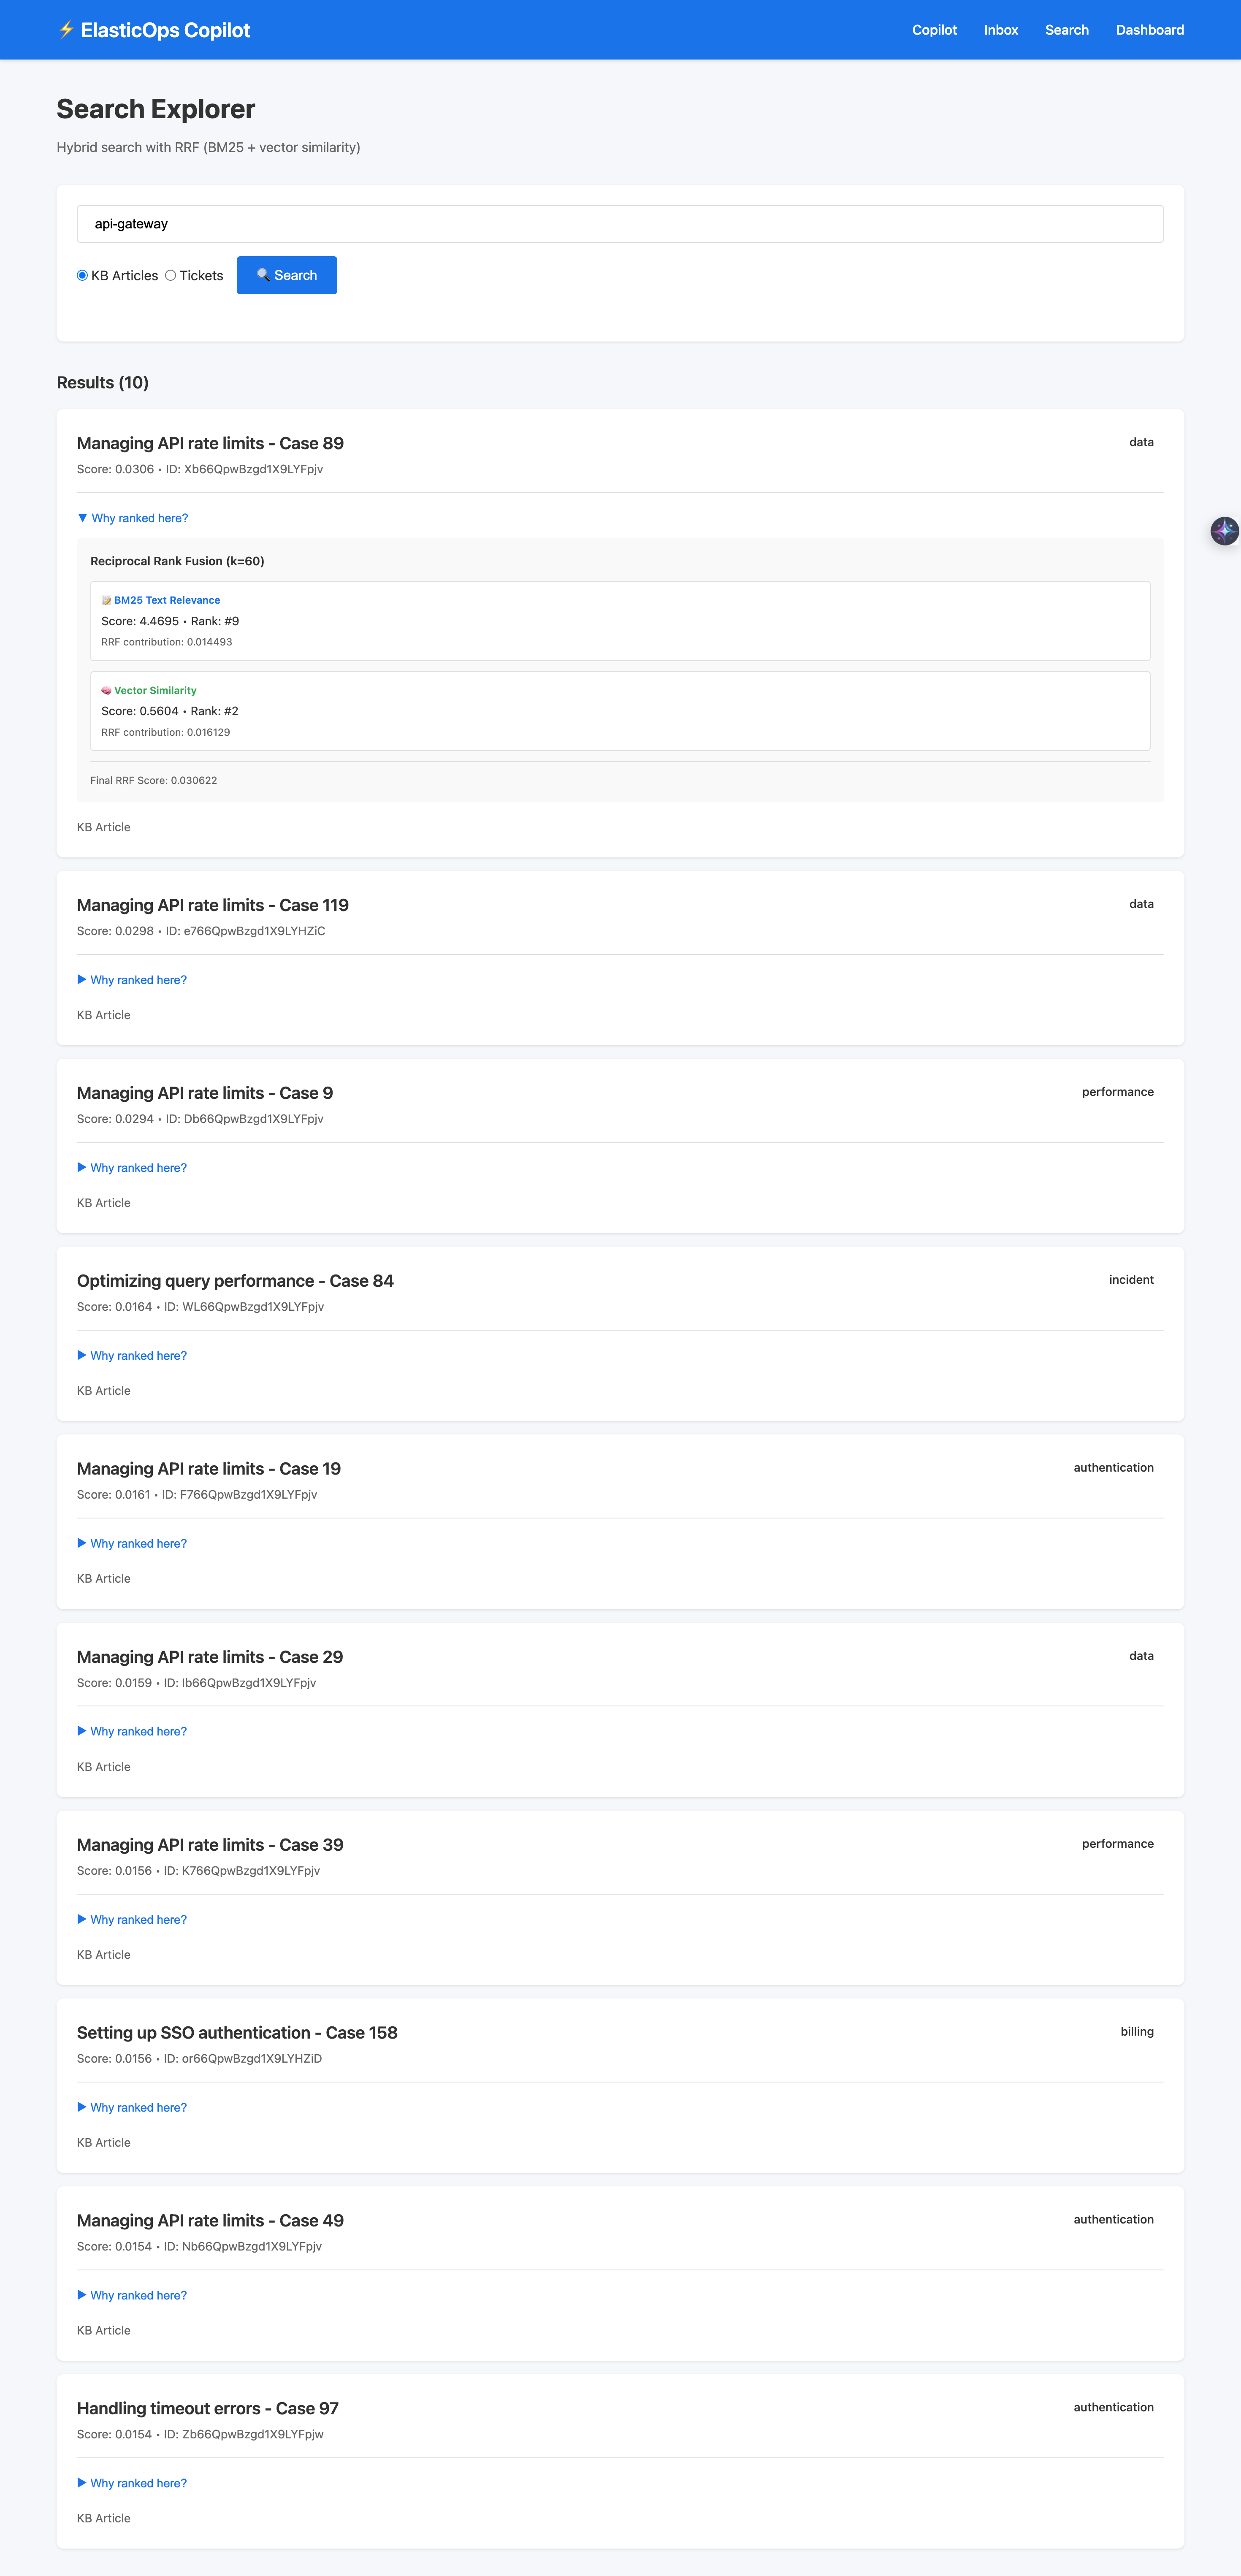Click the search query input field

620,224
